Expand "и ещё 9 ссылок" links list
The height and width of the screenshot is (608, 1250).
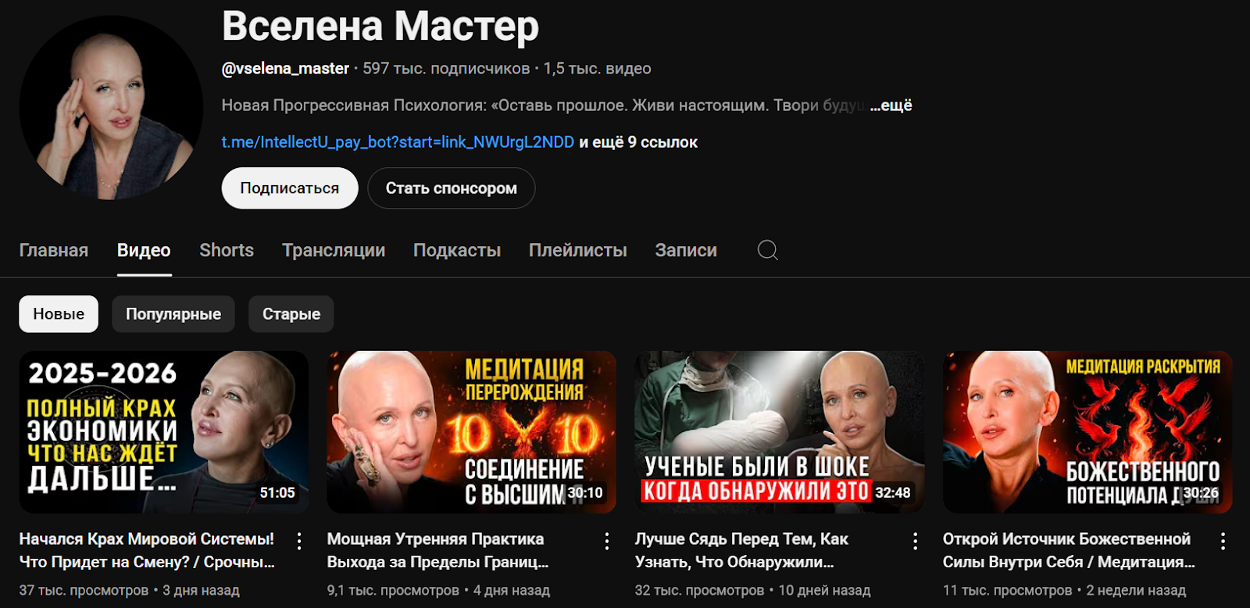tap(638, 142)
